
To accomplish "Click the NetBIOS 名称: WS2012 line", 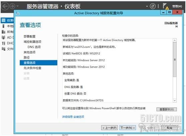I will pos(81,54).
